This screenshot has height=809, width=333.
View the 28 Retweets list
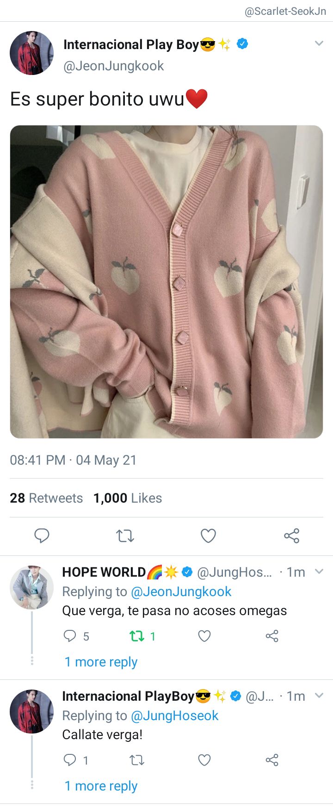pyautogui.click(x=46, y=498)
